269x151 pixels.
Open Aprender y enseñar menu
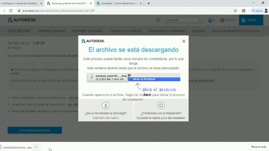[88, 31]
